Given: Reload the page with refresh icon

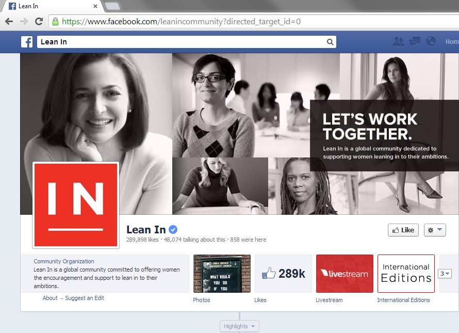Looking at the screenshot, I should pyautogui.click(x=39, y=21).
